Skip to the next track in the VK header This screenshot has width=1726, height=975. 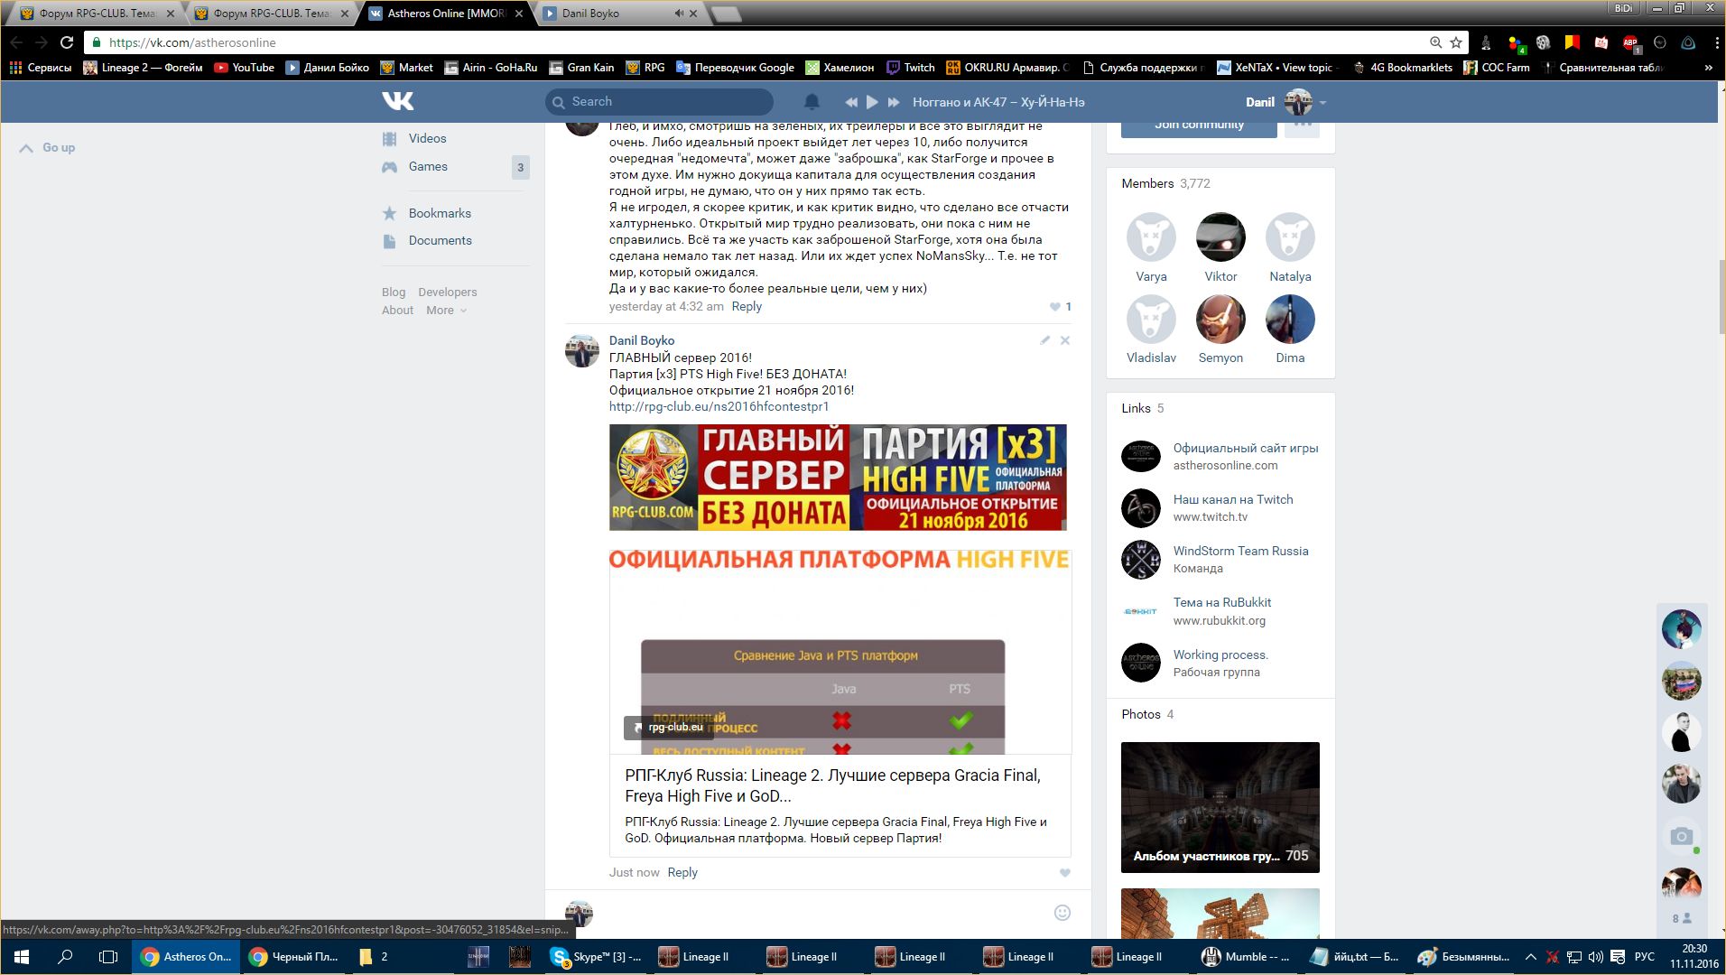pyautogui.click(x=894, y=102)
